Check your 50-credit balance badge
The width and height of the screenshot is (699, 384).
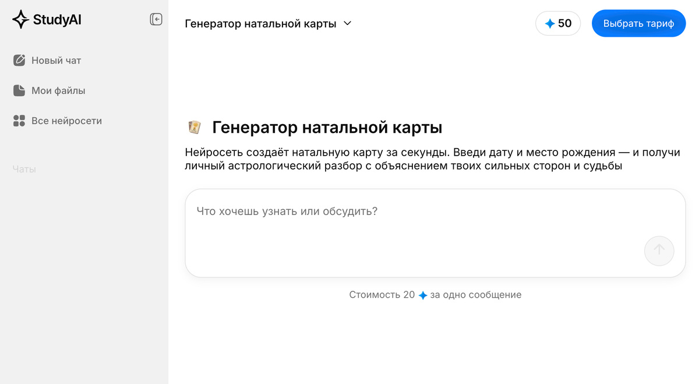tap(557, 23)
